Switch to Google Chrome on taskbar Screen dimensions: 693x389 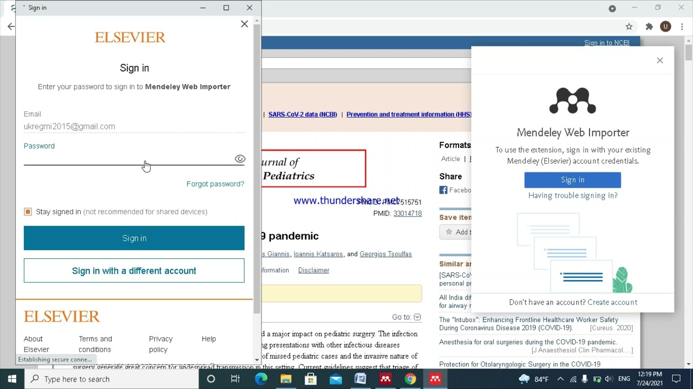click(x=410, y=379)
